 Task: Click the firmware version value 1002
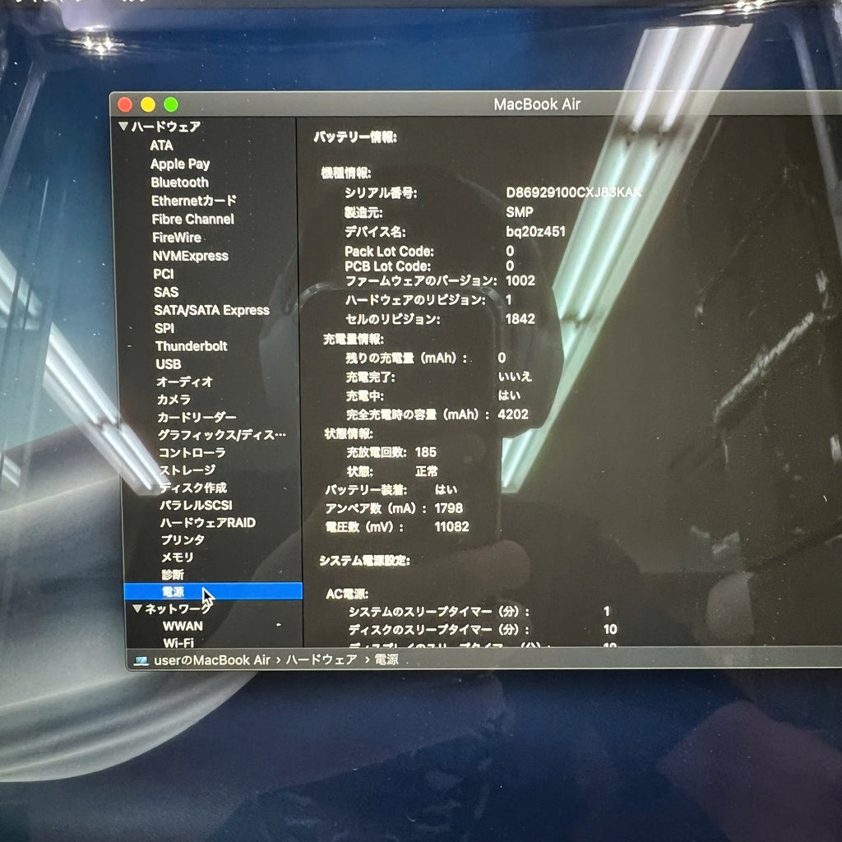tap(520, 281)
